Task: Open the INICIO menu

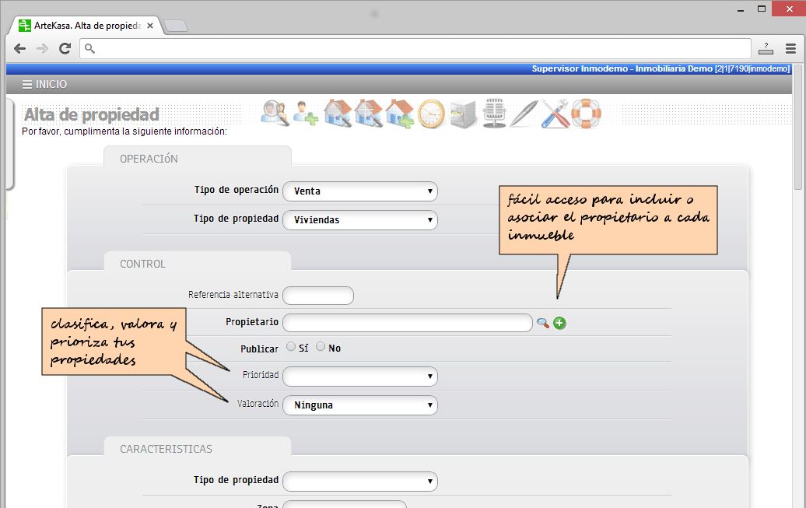Action: pos(44,84)
